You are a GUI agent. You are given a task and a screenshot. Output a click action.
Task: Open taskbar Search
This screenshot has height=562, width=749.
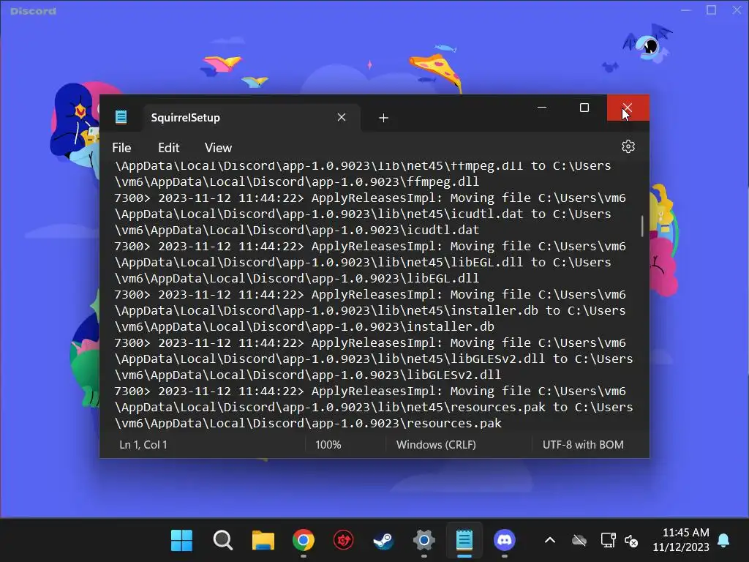[222, 541]
